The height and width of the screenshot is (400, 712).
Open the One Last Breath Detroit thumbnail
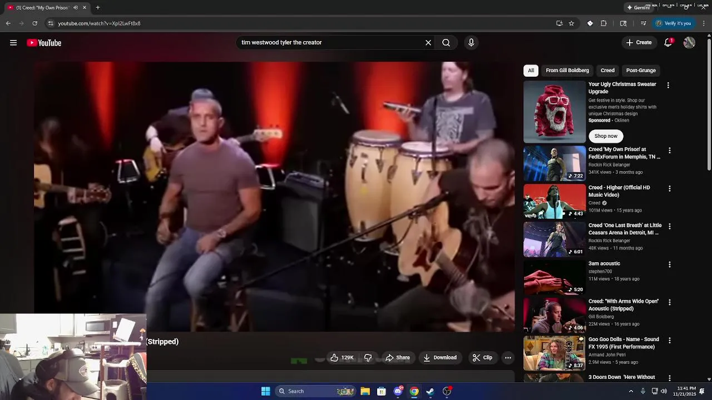coord(555,239)
